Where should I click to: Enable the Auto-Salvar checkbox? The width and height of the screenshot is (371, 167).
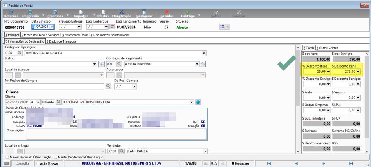point(37,163)
